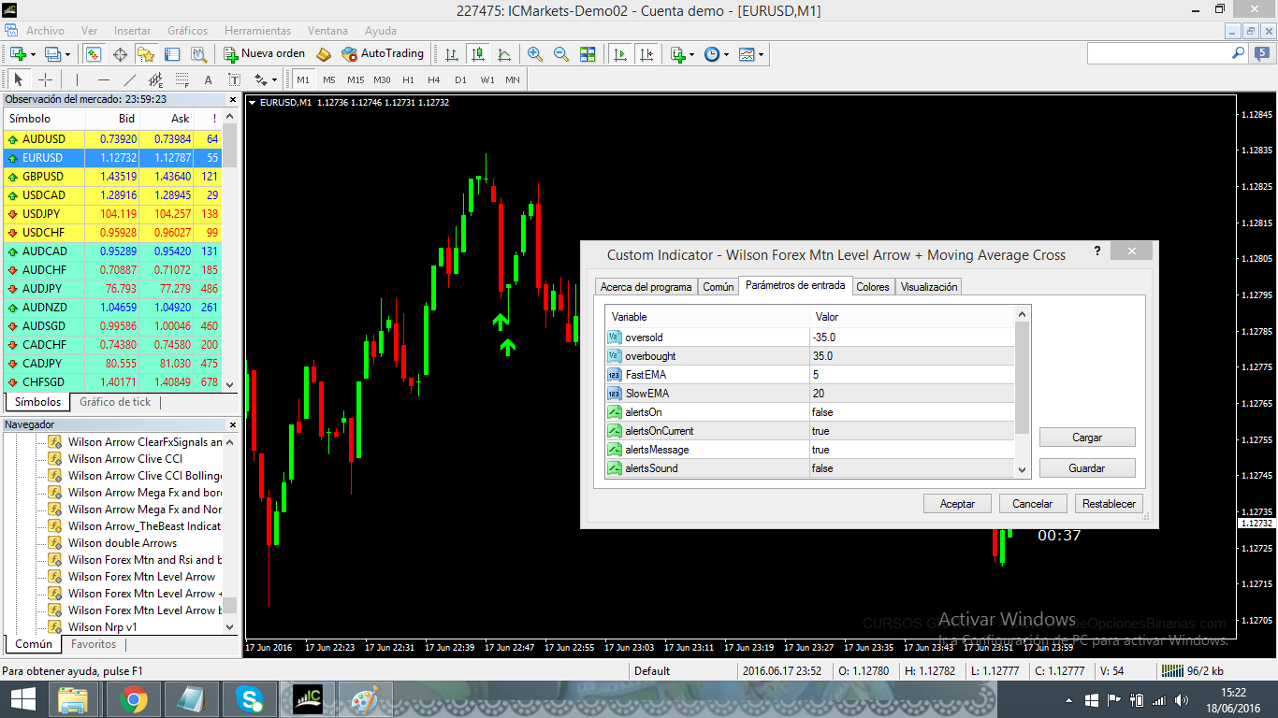Expand the Indicators dropdown arrow
The width and height of the screenshot is (1278, 718).
(x=691, y=54)
